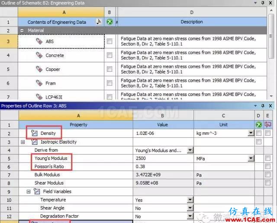The image size is (277, 223).
Task: Open the Shear Angle dropdown
Action: tap(190, 208)
